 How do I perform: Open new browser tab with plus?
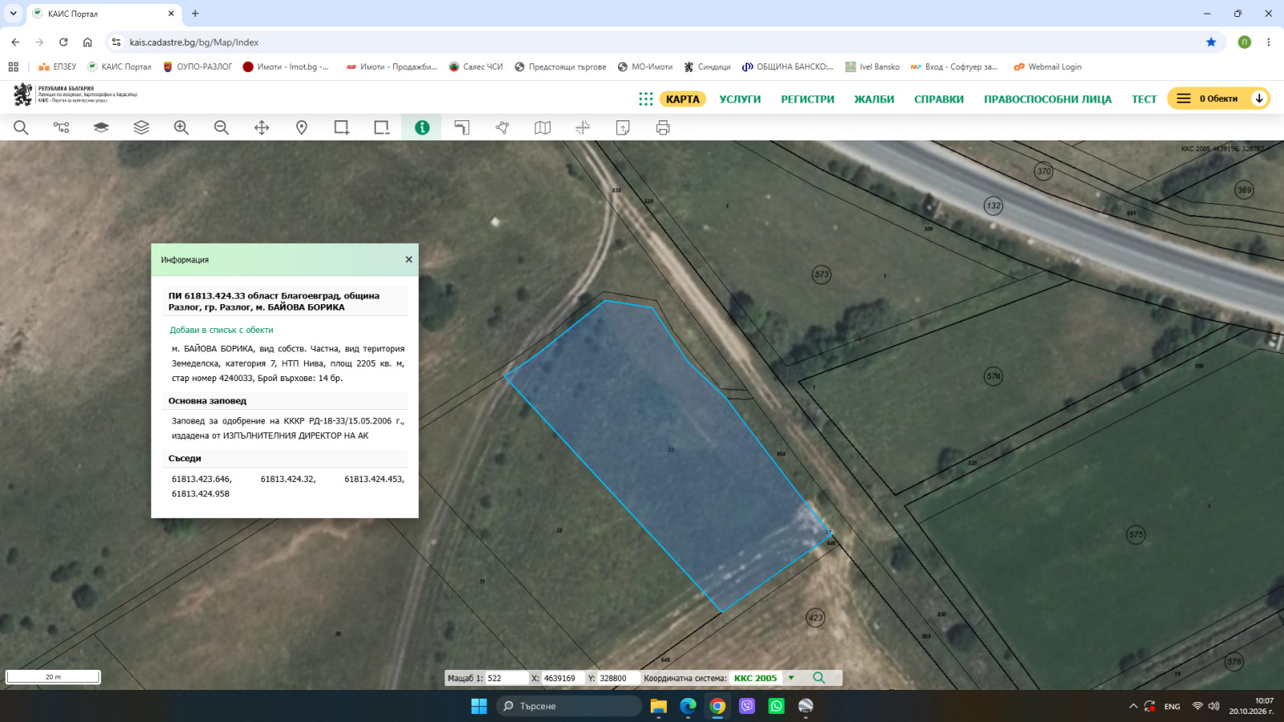195,14
